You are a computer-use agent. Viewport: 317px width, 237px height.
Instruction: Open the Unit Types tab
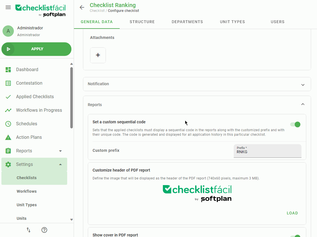[x=233, y=22]
